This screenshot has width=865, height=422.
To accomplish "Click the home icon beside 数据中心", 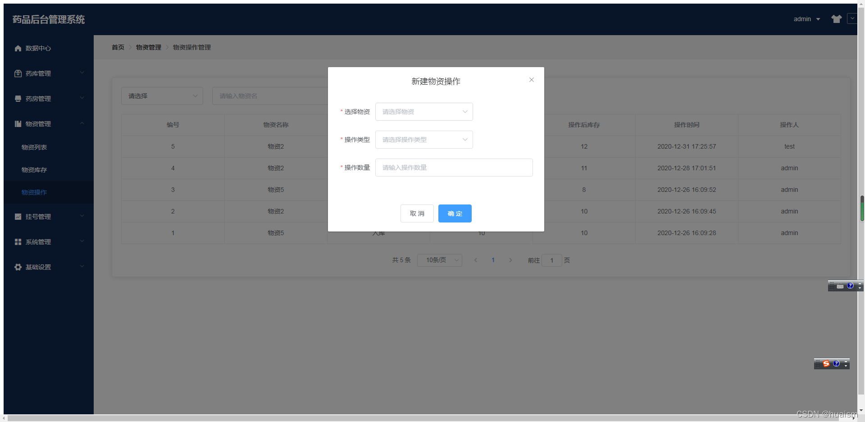I will [18, 48].
